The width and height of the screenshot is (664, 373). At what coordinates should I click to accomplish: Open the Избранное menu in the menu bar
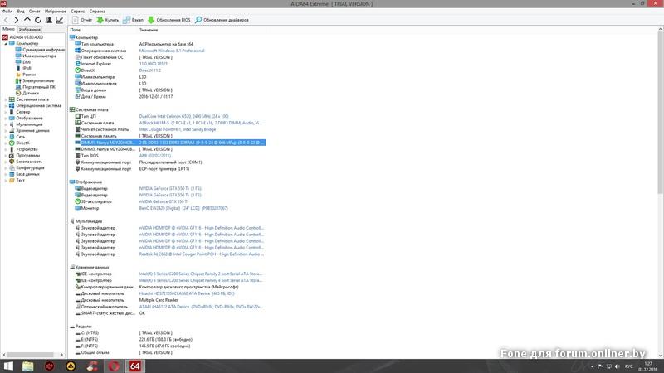tap(56, 12)
